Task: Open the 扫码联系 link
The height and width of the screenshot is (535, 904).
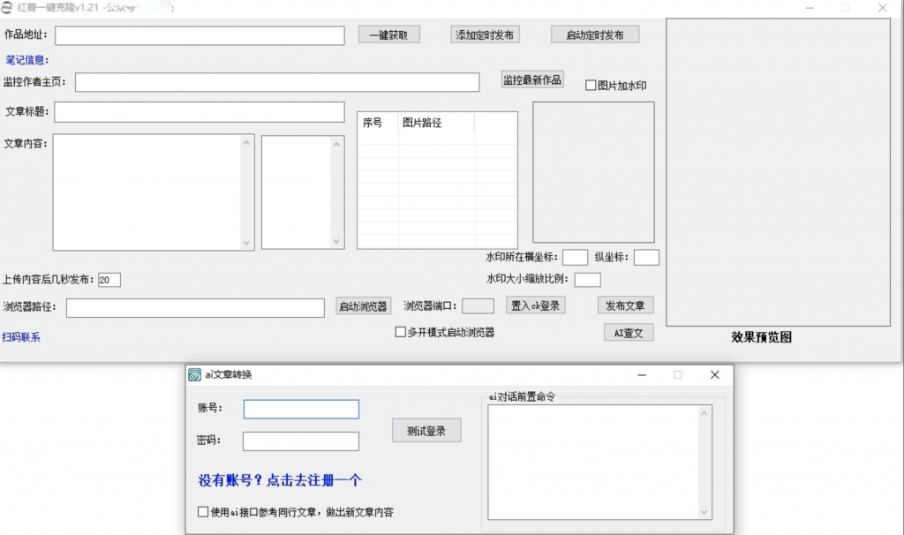Action: (x=21, y=337)
